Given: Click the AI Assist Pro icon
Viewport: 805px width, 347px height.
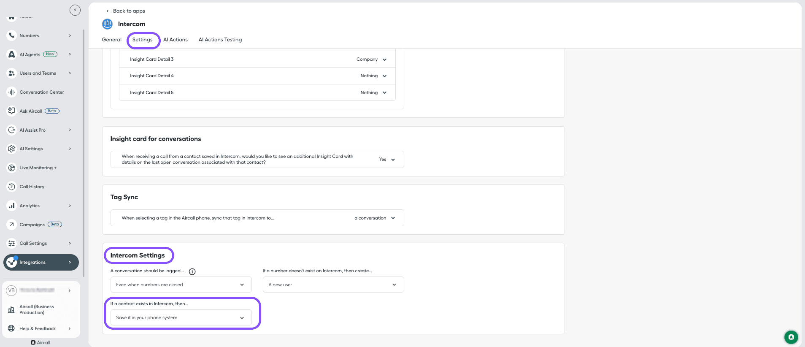Looking at the screenshot, I should [x=12, y=130].
